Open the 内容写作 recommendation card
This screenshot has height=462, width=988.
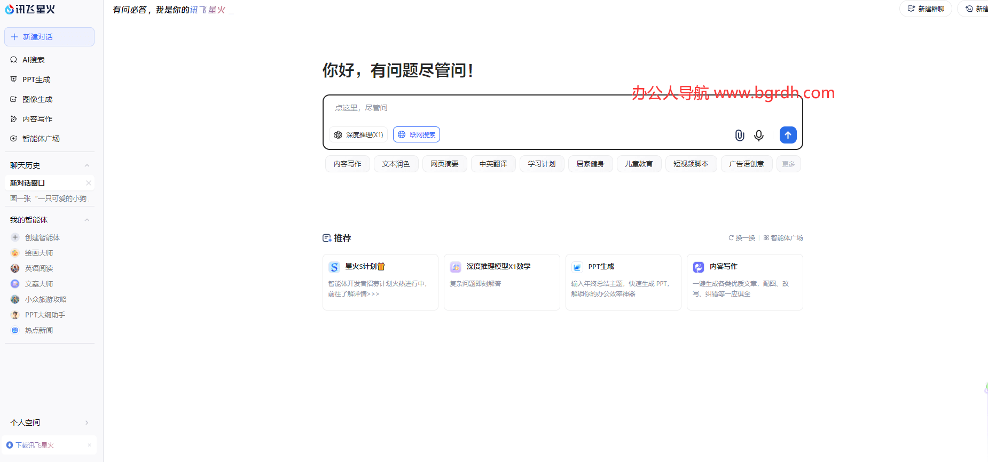coord(745,282)
